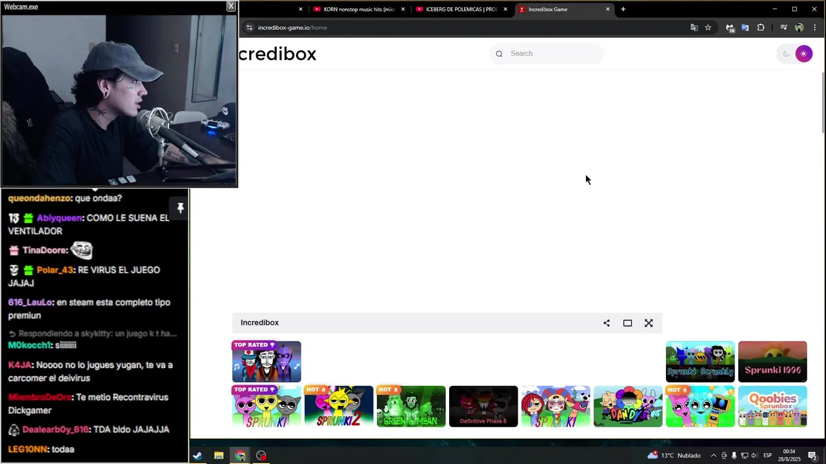826x464 pixels.
Task: Click the blue translate extension icon
Action: [745, 28]
